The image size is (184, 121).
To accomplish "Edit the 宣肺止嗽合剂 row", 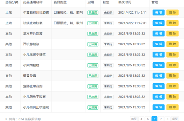I will click(158, 86).
